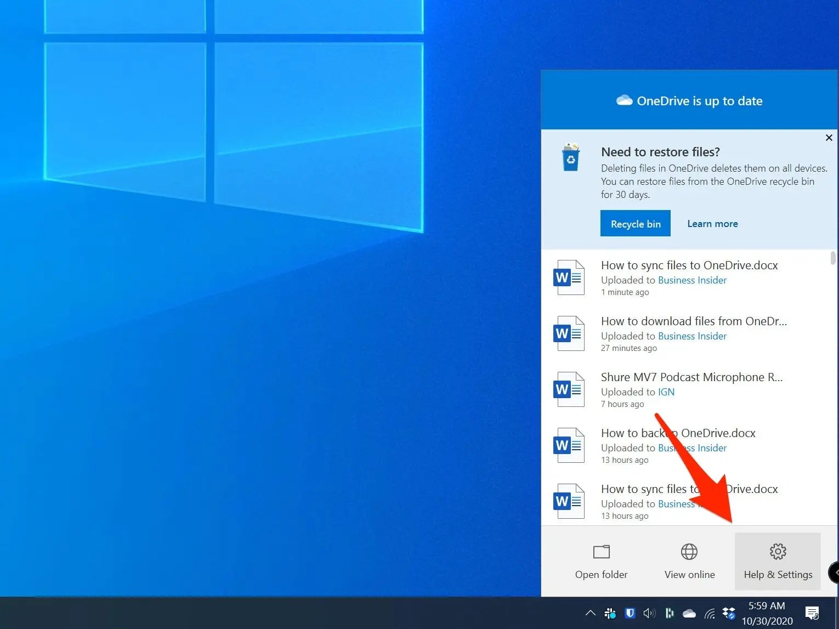Viewport: 839px width, 629px height.
Task: Close the 'Need to restore files?' banner
Action: 829,138
